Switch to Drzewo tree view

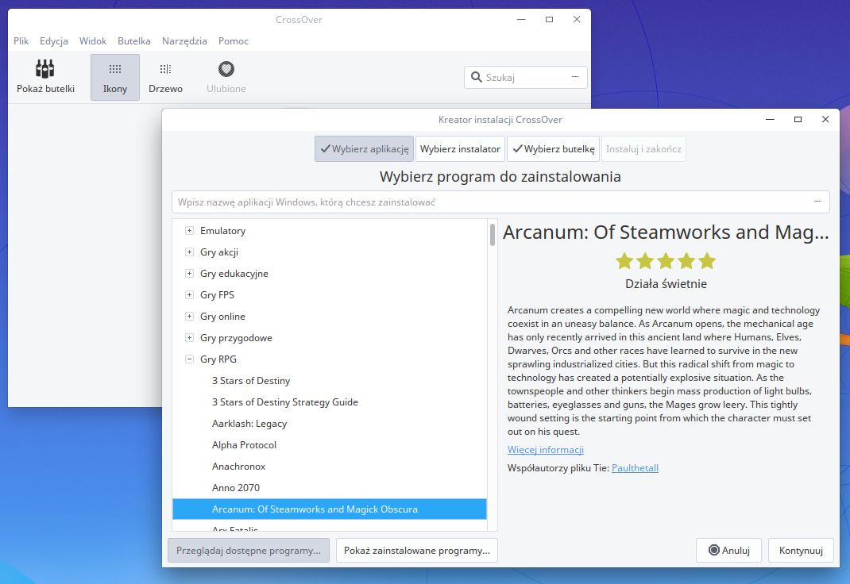click(x=165, y=77)
